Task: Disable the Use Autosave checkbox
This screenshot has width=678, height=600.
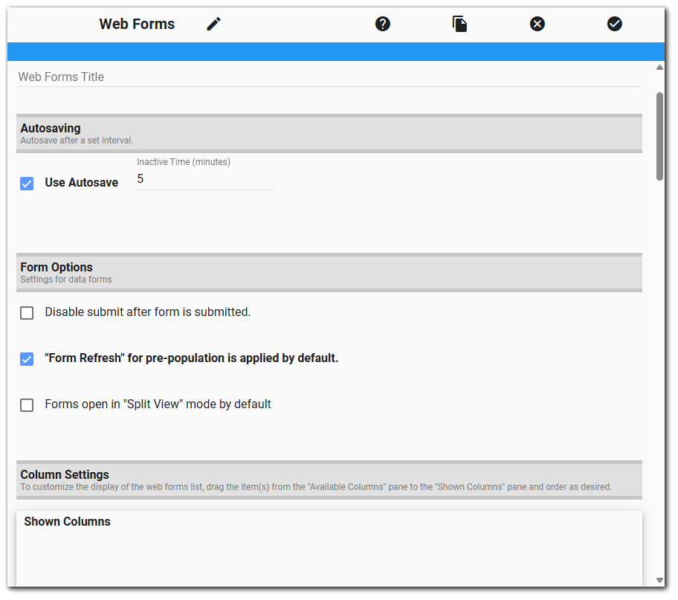Action: point(27,183)
